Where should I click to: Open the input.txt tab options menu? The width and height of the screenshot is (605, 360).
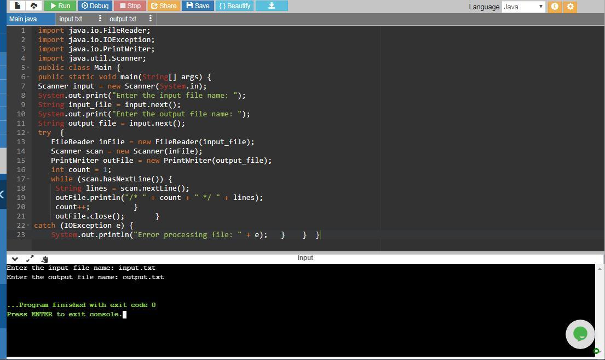click(100, 19)
